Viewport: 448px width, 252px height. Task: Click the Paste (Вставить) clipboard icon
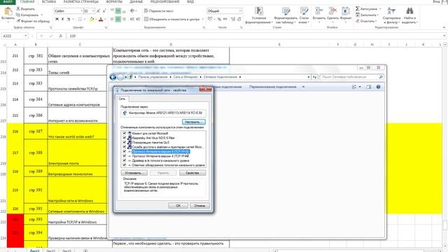[x=8, y=12]
